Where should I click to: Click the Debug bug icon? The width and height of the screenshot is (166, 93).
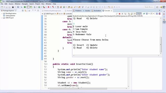(x=34, y=7)
